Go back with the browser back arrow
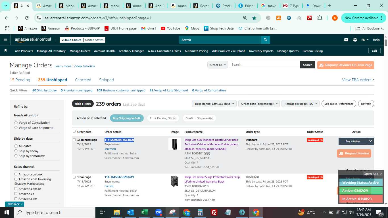Screen dimensions: 388x218 (x=6, y=18)
